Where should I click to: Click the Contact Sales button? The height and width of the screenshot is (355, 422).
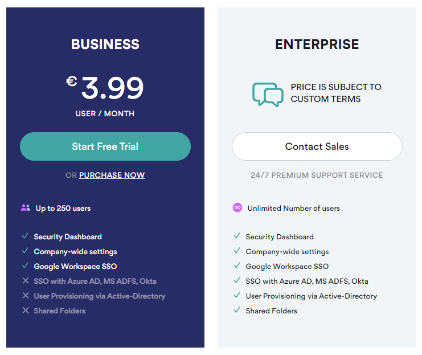point(317,146)
